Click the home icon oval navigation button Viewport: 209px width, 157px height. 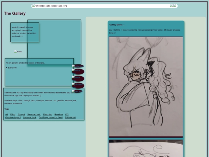coord(78,66)
